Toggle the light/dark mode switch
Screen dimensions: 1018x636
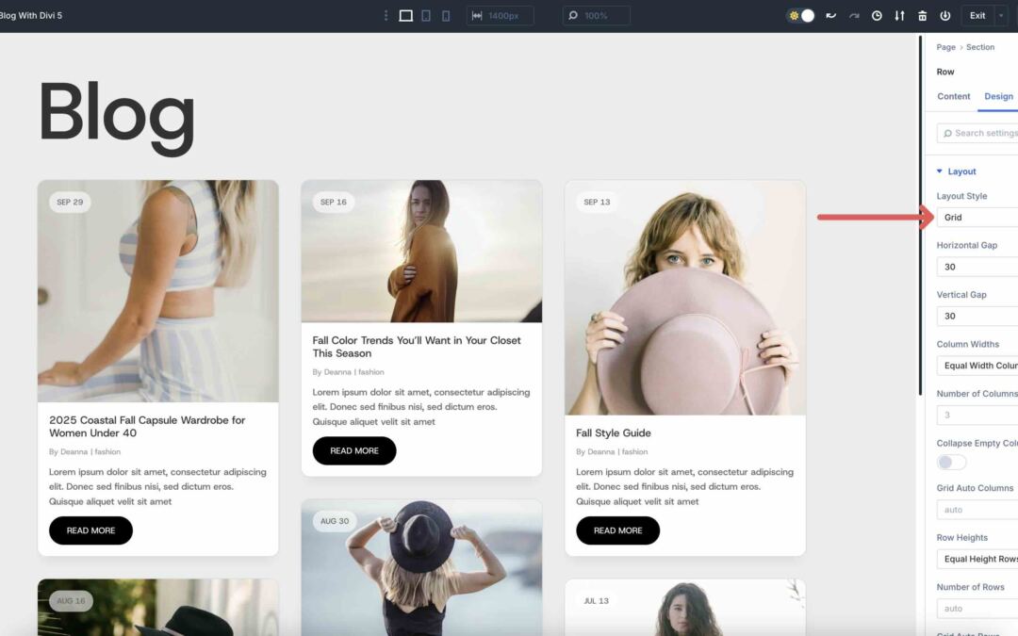click(800, 15)
